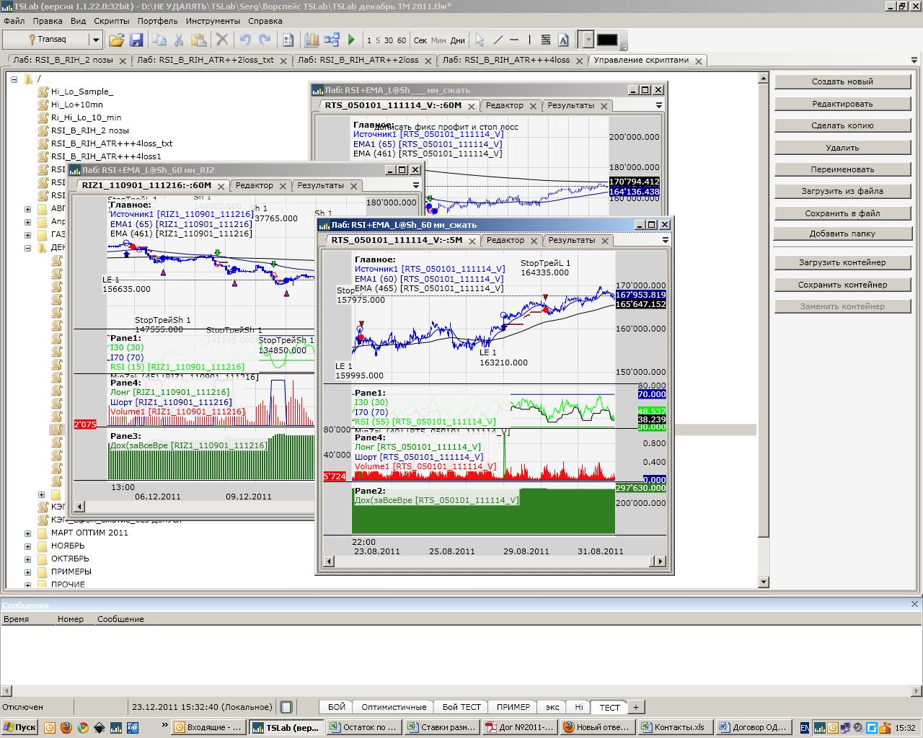Open the black color swatch picker
The image size is (923, 738).
(x=607, y=40)
